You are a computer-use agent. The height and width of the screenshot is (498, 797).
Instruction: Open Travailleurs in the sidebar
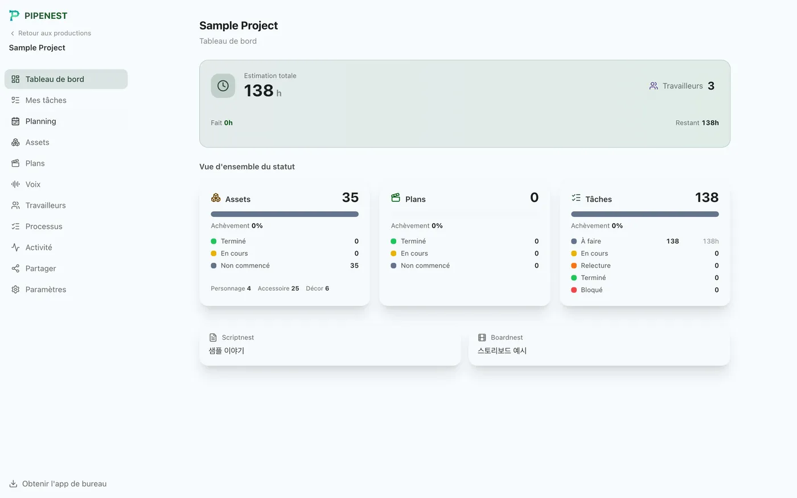[66, 205]
